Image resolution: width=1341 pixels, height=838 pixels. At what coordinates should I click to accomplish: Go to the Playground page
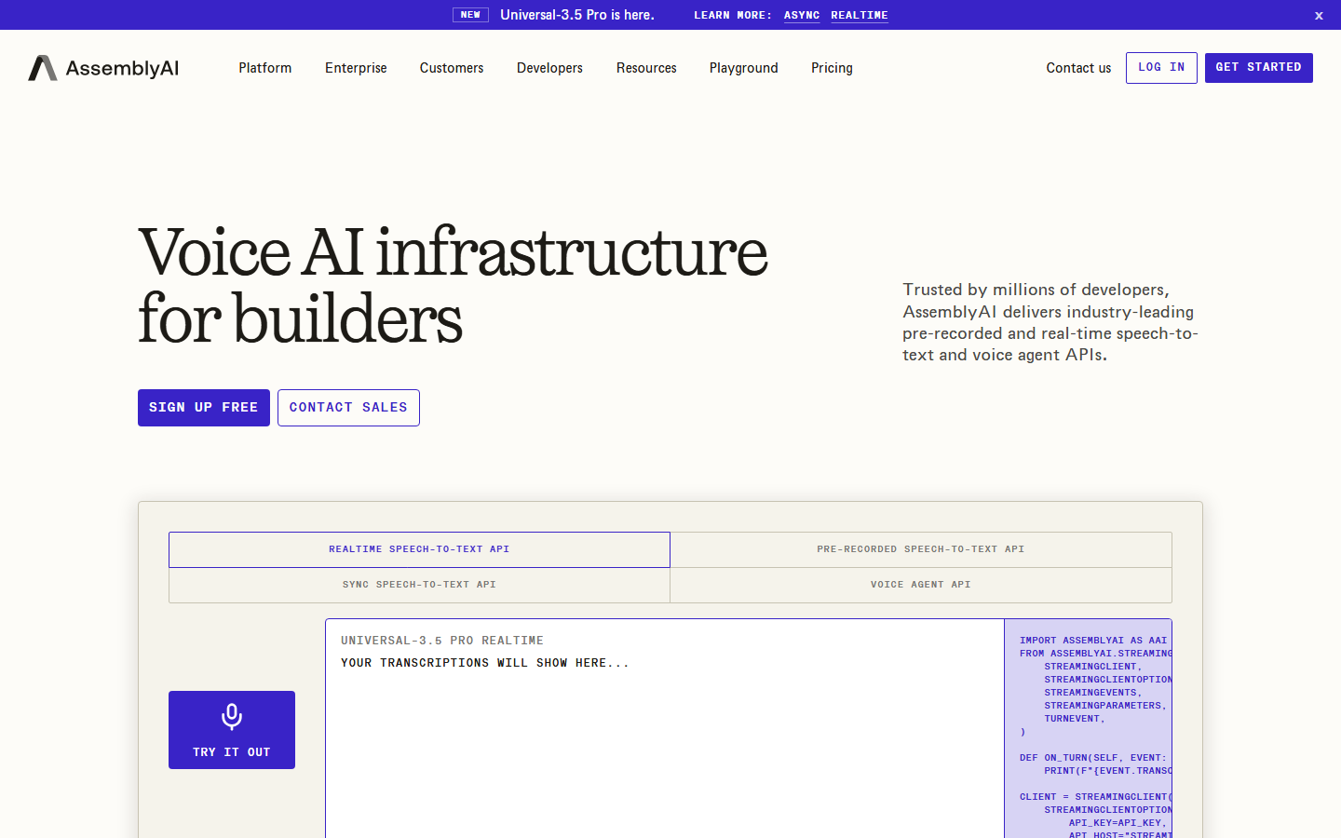click(x=744, y=68)
